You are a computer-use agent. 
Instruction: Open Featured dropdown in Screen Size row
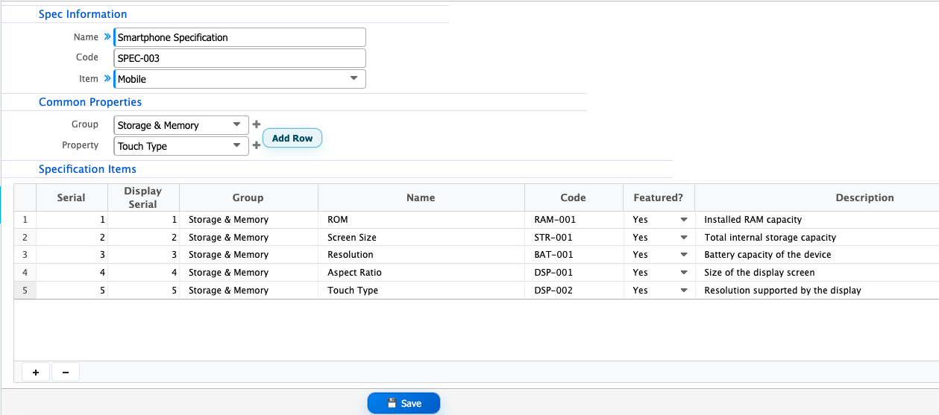pyautogui.click(x=683, y=238)
